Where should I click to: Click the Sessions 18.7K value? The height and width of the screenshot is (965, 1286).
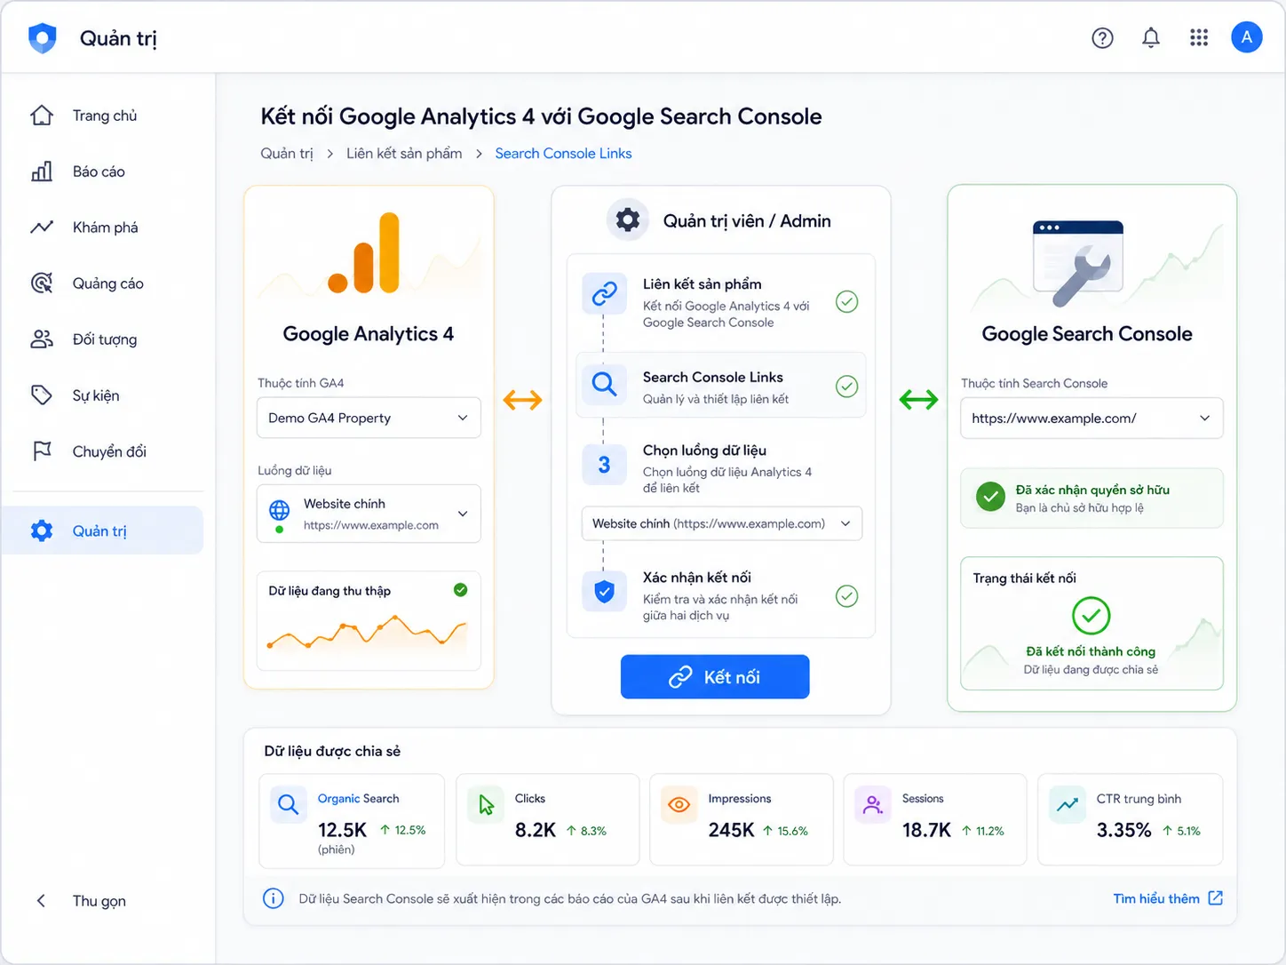coord(926,830)
